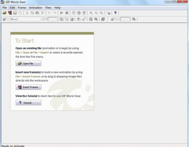The height and width of the screenshot is (147, 189).
Task: Click the Zoom Out magnifier icon
Action: (x=96, y=13)
